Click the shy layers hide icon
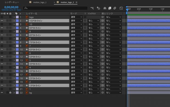This screenshot has height=107, width=170. (105, 8)
